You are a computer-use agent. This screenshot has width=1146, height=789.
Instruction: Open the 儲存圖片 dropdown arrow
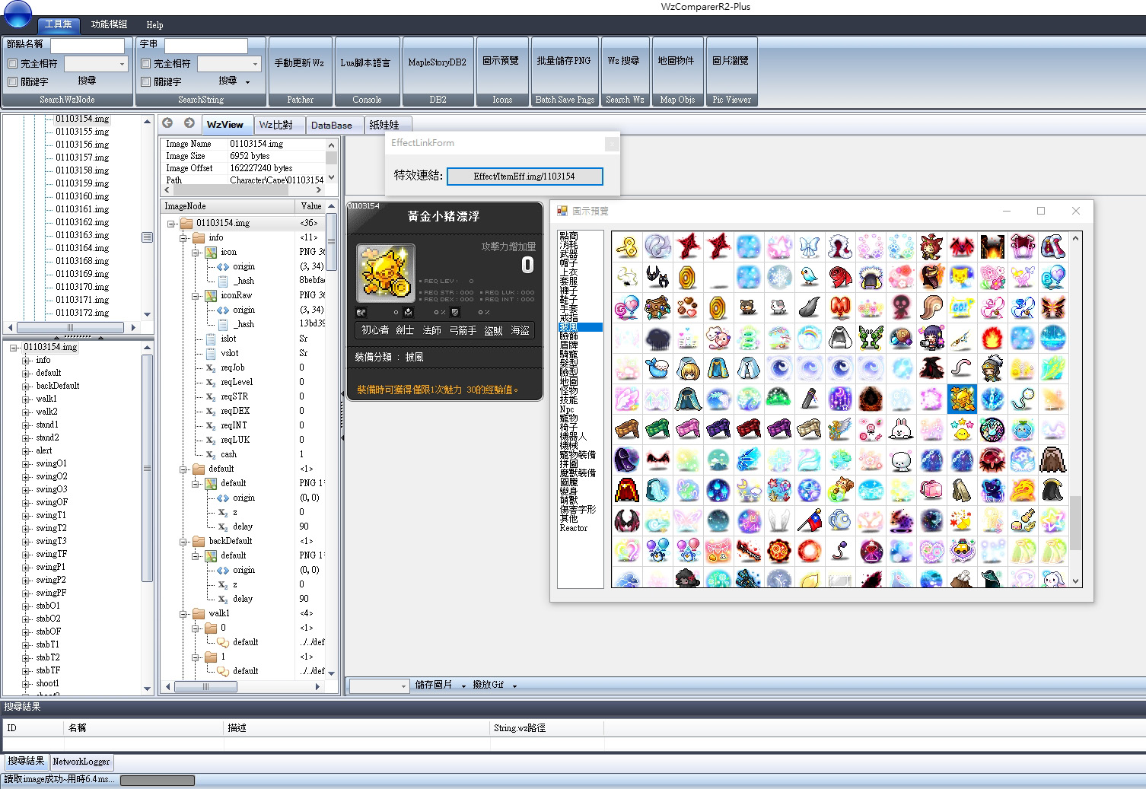463,686
